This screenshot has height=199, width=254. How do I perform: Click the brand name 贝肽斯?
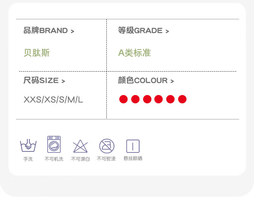(x=37, y=53)
